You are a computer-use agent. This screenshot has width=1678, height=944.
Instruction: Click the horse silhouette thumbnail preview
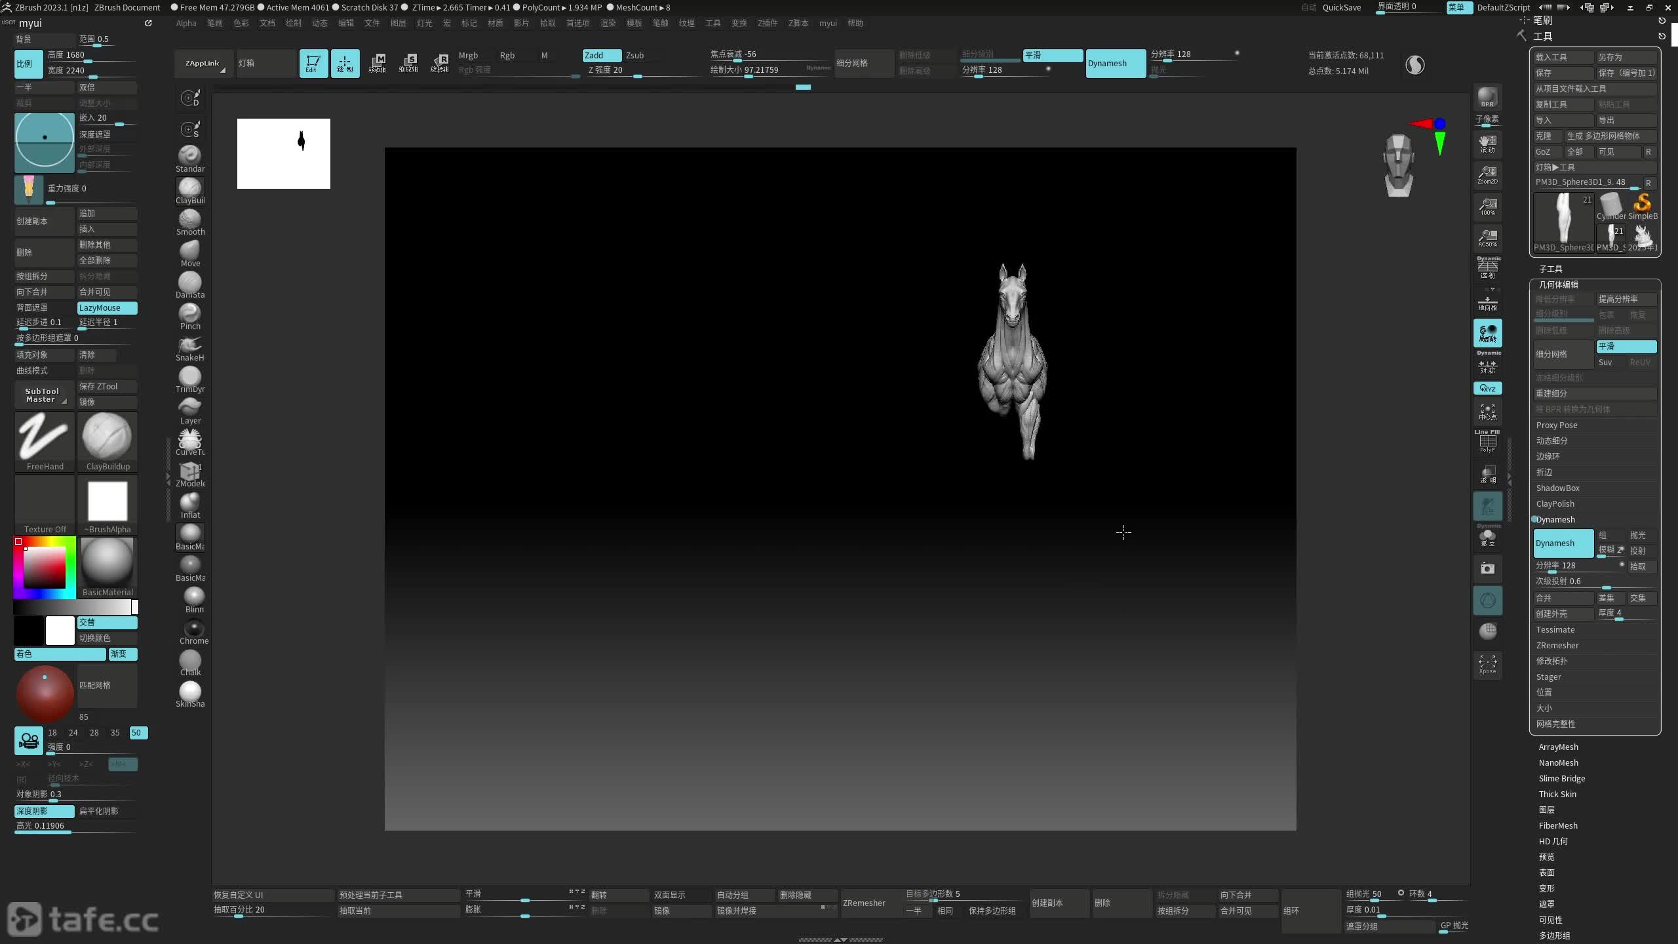(283, 153)
